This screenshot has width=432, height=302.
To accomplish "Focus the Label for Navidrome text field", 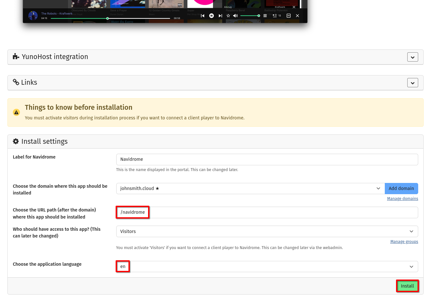I will point(267,160).
